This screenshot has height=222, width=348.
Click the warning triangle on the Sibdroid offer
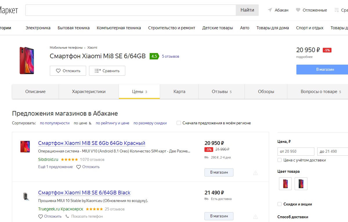click(255, 173)
